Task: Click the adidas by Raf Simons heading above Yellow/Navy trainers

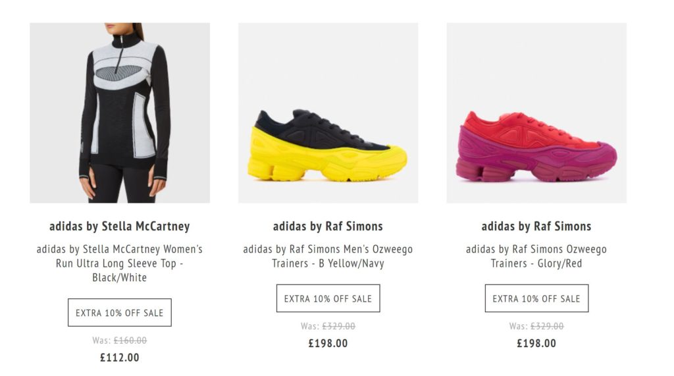Action: [x=328, y=227]
